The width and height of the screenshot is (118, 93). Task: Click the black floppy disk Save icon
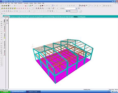8,6
